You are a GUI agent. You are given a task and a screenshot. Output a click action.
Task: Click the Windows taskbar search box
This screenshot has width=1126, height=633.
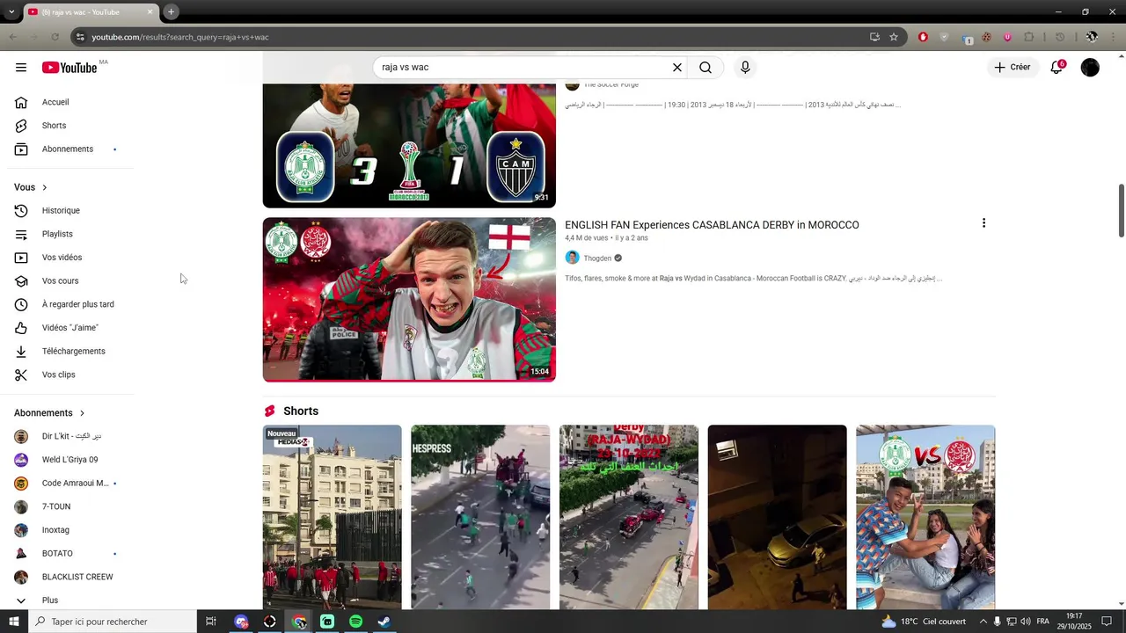click(x=113, y=622)
